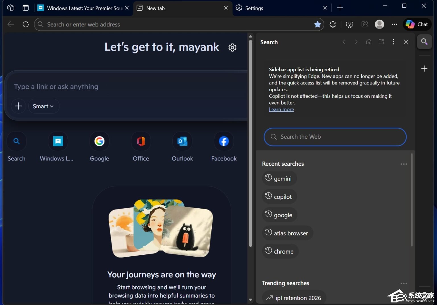Viewport: 437px width, 305px height.
Task: Click the new tab page vertical scrollbar
Action: click(x=250, y=143)
